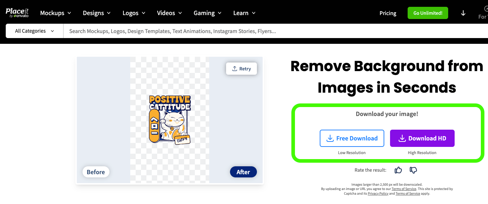Expand the Mockups menu
Viewport: 488px width, 204px height.
click(x=56, y=13)
